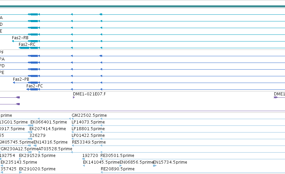This screenshot has width=285, height=174.
Task: Select the LP18801.5prime EST label
Action: [x=88, y=129]
